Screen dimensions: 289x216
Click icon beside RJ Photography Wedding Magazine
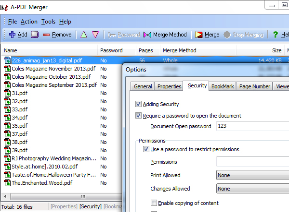pyautogui.click(x=7, y=158)
